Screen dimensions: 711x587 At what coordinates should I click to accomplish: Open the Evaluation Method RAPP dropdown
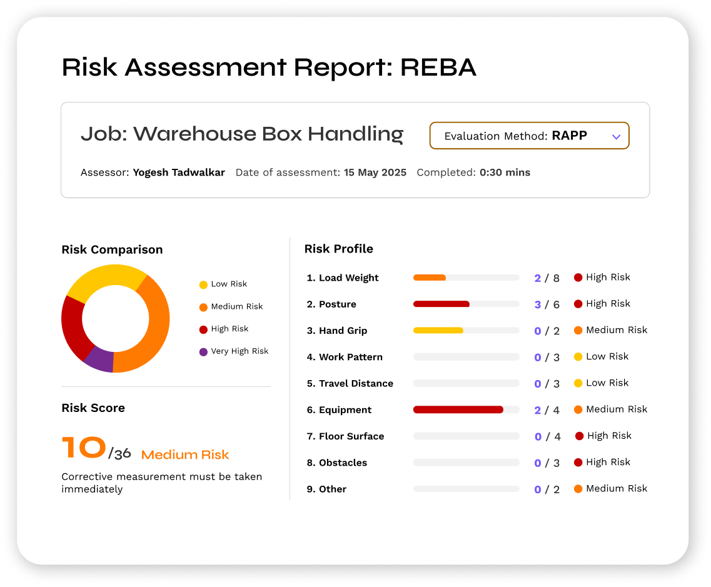[x=529, y=136]
